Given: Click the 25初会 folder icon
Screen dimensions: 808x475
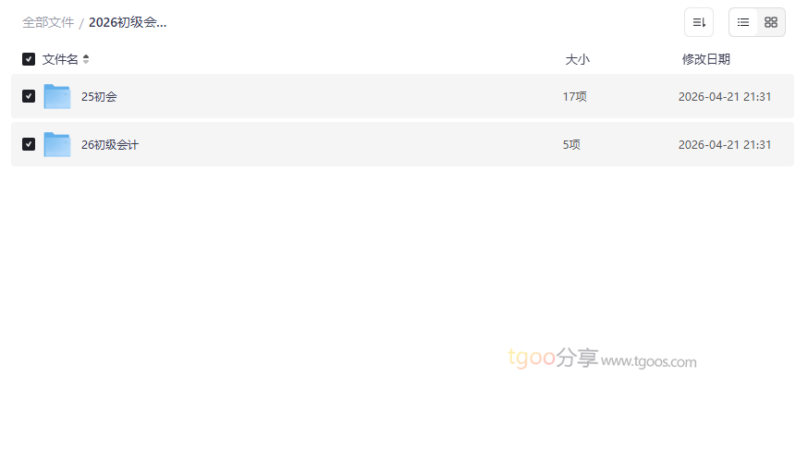Looking at the screenshot, I should tap(57, 96).
